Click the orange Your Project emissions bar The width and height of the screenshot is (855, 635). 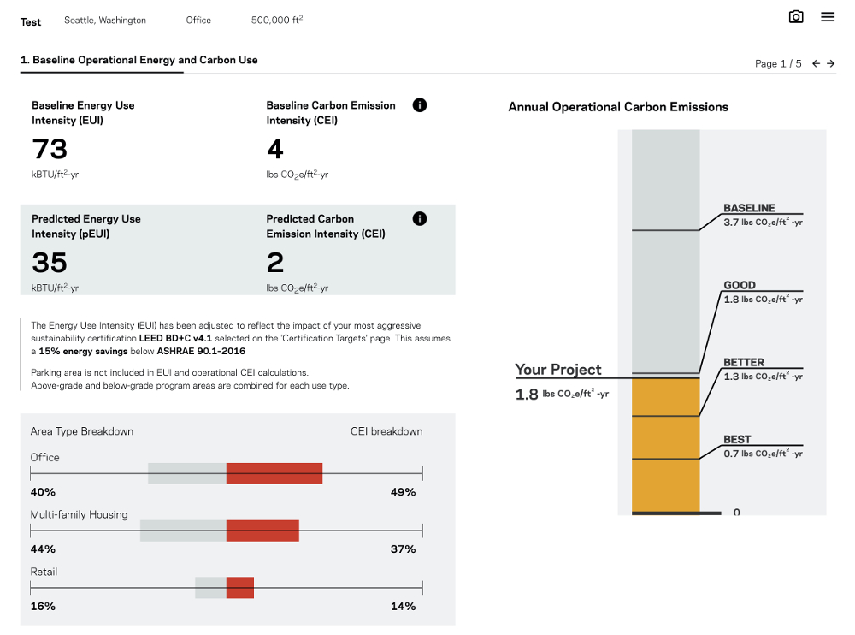[665, 445]
